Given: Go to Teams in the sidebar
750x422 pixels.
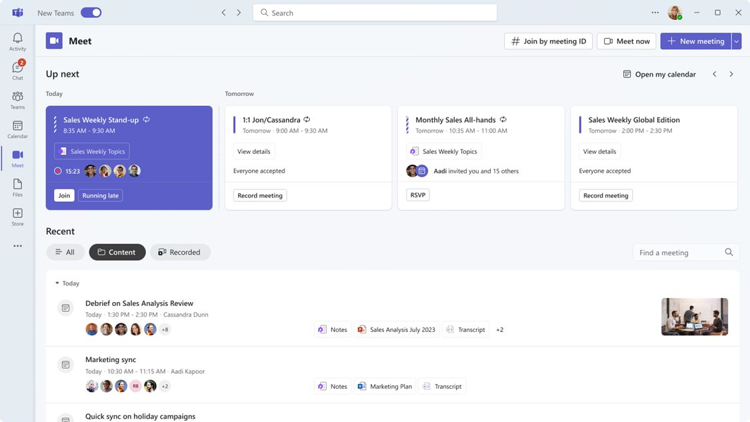Looking at the screenshot, I should tap(17, 99).
